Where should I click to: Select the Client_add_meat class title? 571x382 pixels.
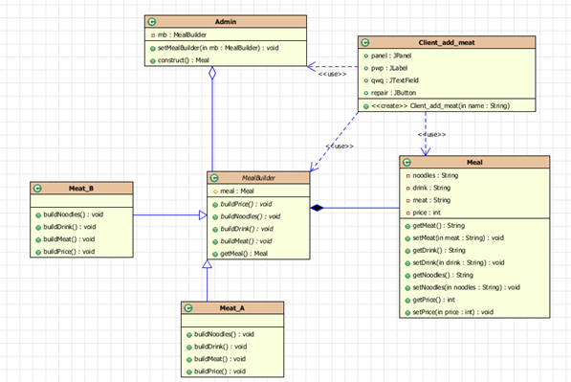click(447, 43)
